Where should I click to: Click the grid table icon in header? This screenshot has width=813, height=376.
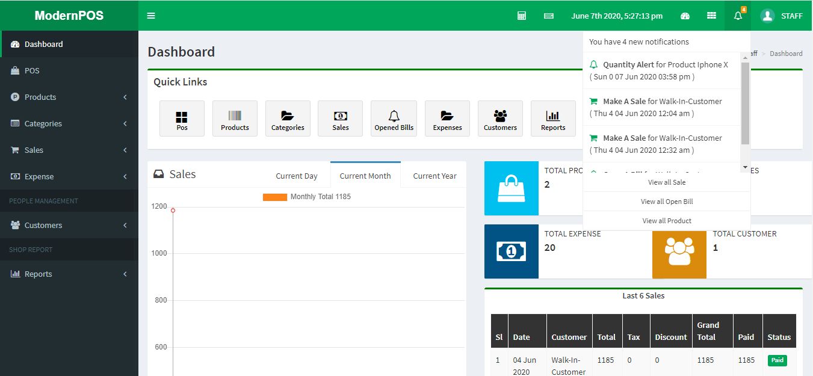coord(711,16)
